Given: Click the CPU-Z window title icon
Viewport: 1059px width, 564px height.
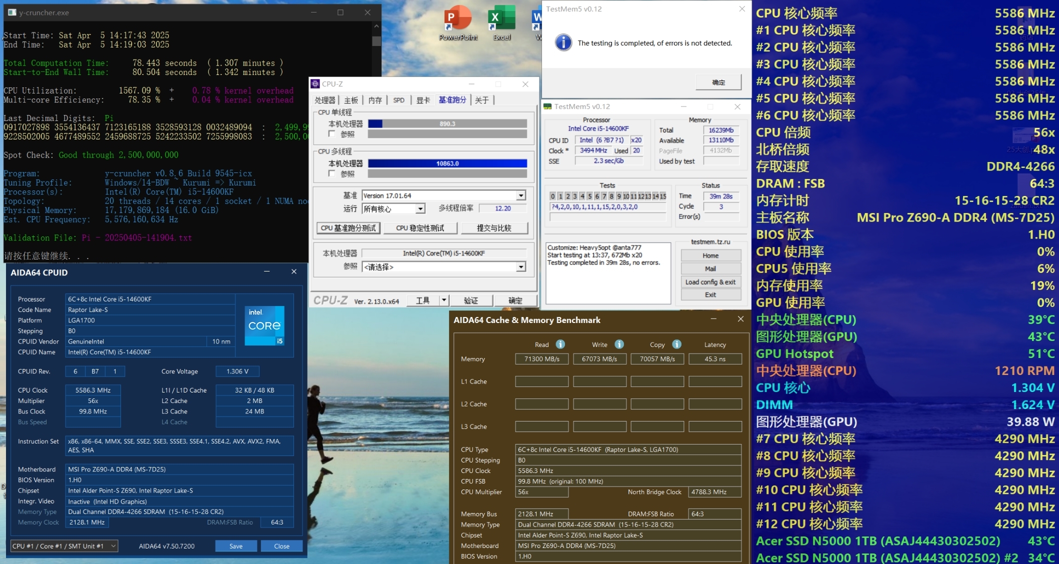Looking at the screenshot, I should (315, 84).
